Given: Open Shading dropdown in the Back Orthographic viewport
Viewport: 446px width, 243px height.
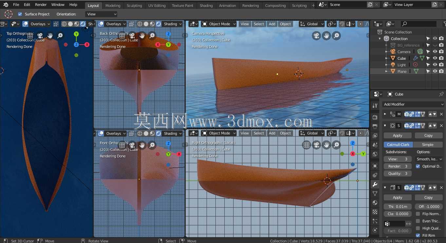Looking at the screenshot, I should [x=173, y=24].
